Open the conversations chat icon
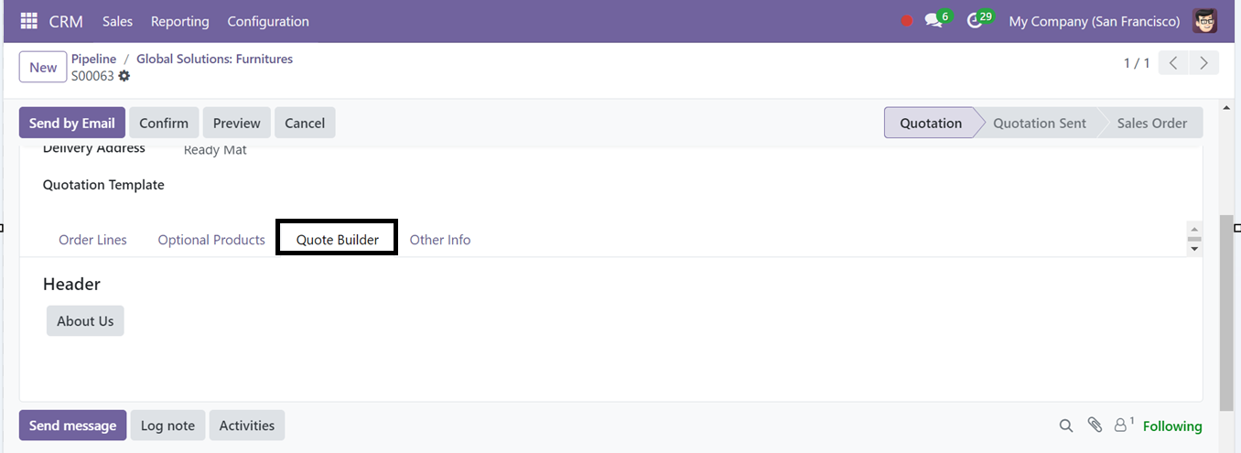 pos(933,21)
